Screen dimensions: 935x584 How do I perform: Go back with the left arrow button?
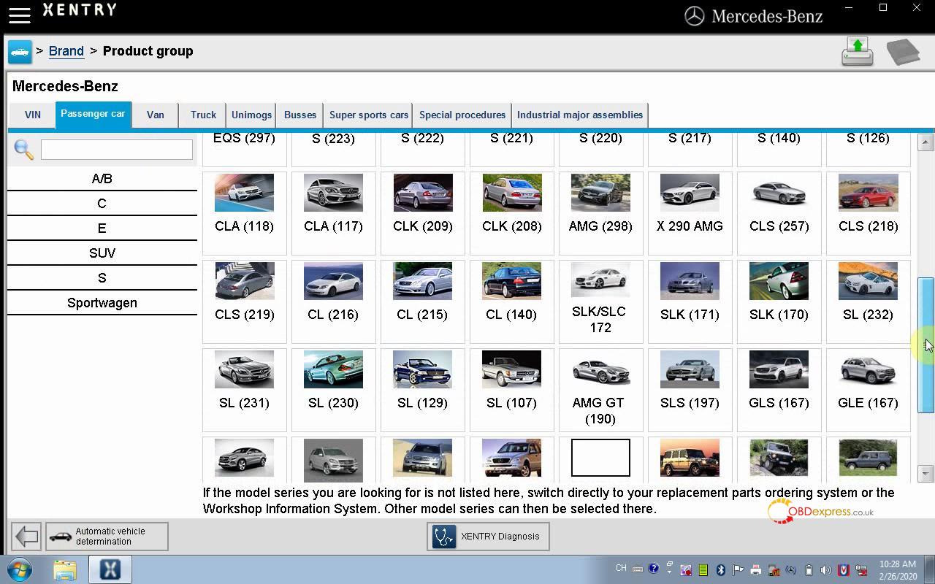coord(26,537)
